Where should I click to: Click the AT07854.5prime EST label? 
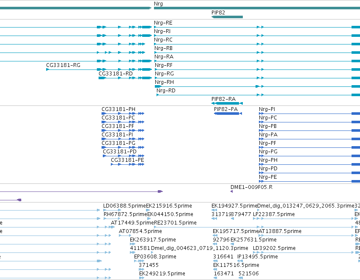[140, 231]
